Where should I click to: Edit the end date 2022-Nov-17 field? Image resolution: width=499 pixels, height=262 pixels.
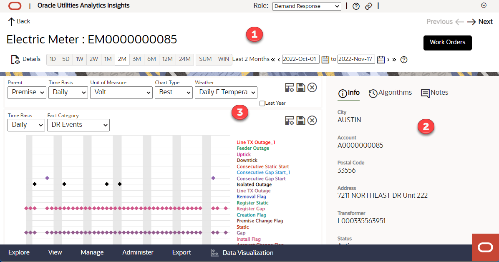coord(356,59)
